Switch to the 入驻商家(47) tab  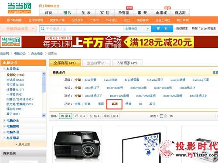(x=127, y=63)
